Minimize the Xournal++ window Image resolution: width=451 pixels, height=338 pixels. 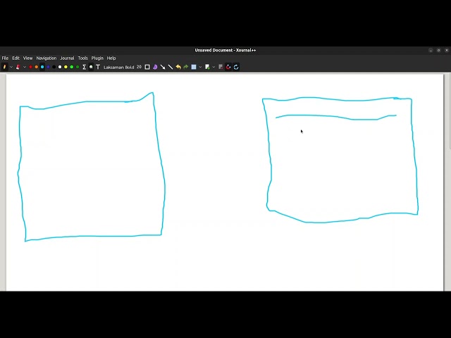[431, 50]
